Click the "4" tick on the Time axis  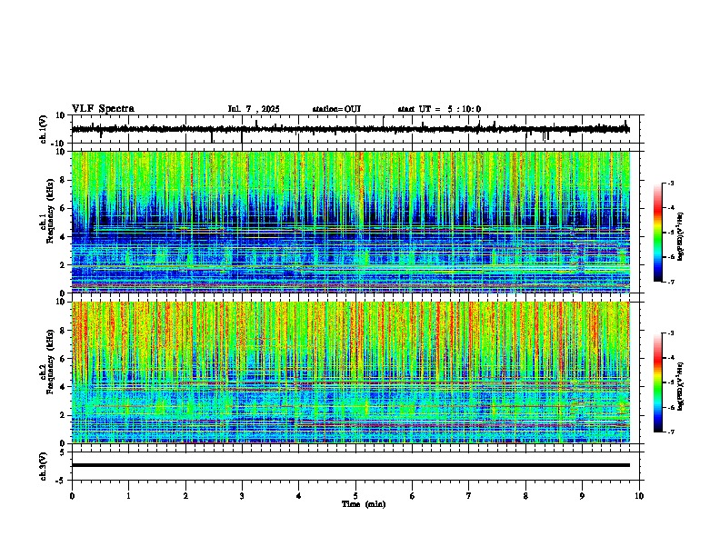tap(299, 496)
